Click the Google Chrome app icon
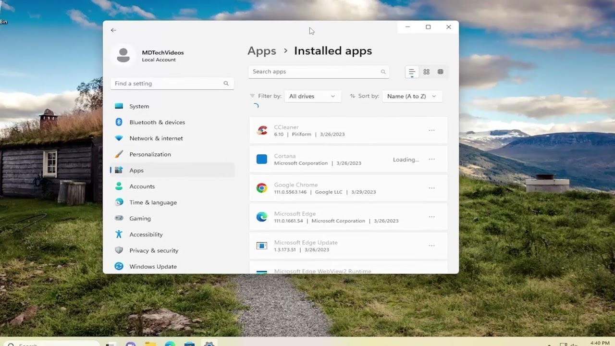 262,188
